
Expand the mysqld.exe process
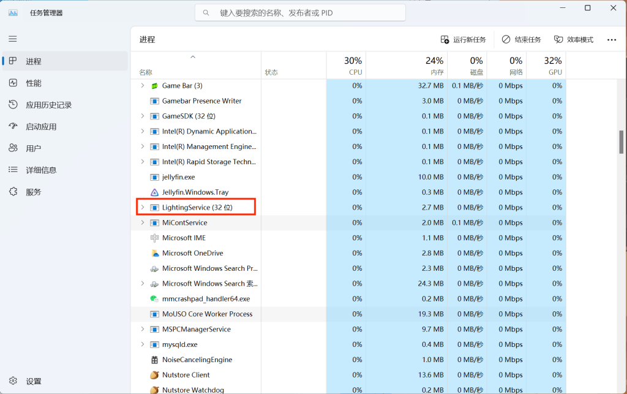click(x=142, y=344)
